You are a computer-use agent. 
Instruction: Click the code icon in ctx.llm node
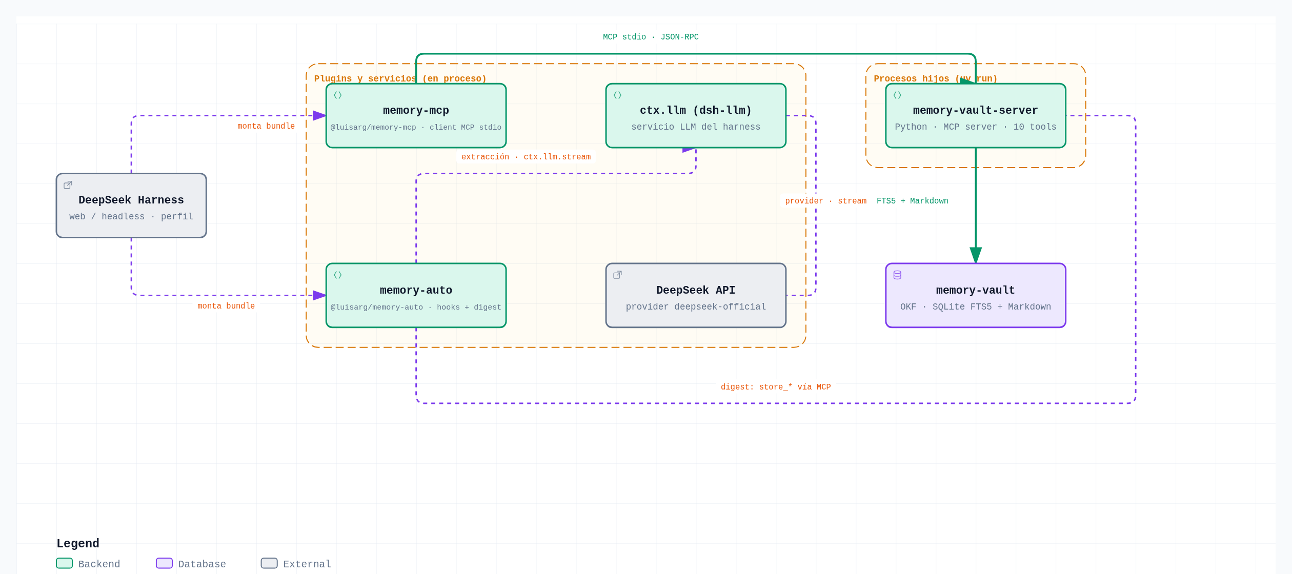[617, 95]
